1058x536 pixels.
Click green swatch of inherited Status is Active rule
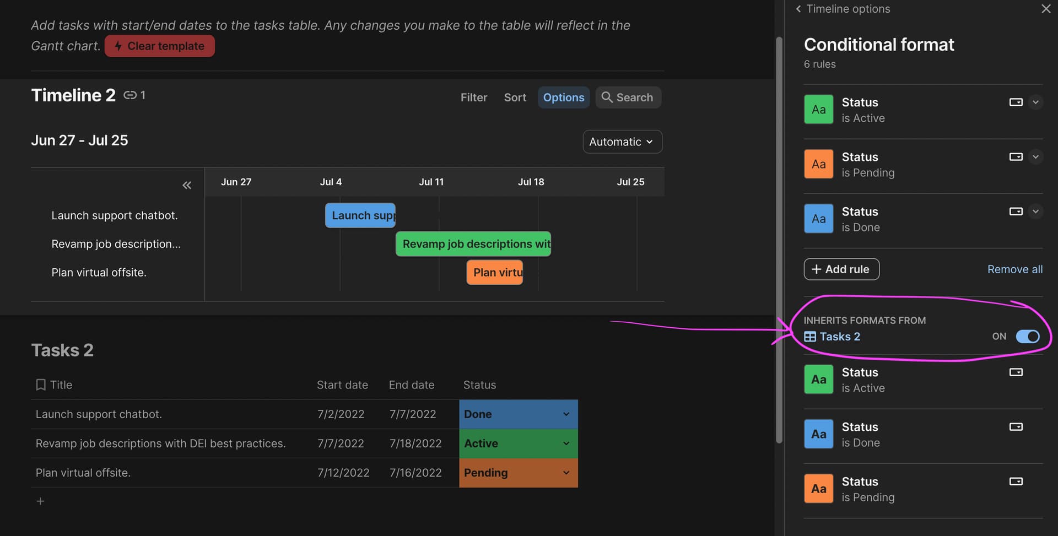[x=818, y=380]
